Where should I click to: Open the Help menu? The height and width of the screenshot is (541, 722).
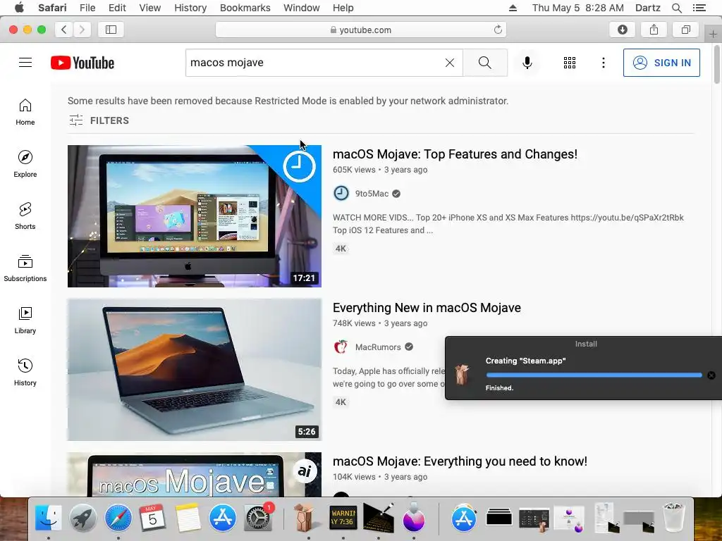(x=343, y=8)
